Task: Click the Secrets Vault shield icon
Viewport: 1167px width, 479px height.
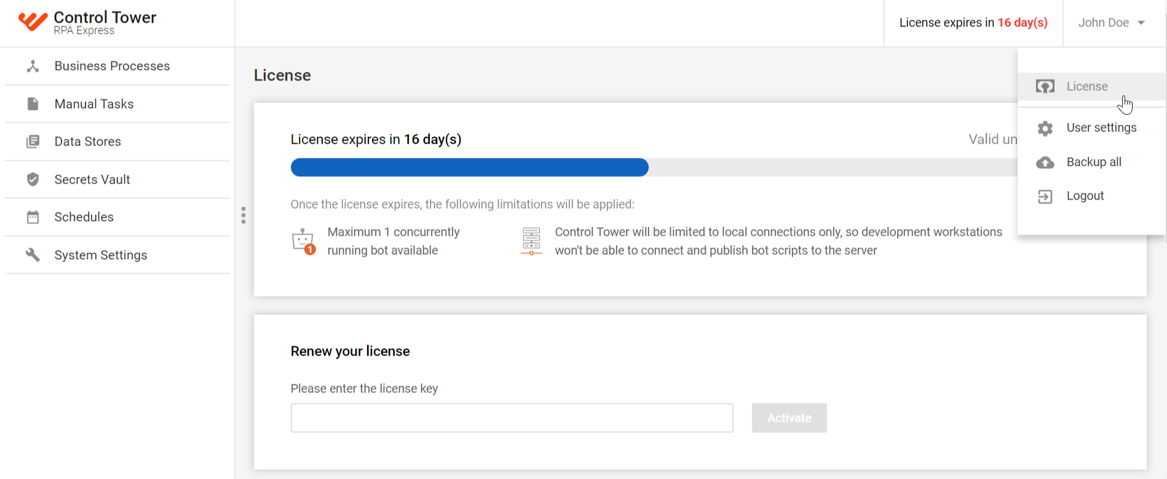Action: 33,179
